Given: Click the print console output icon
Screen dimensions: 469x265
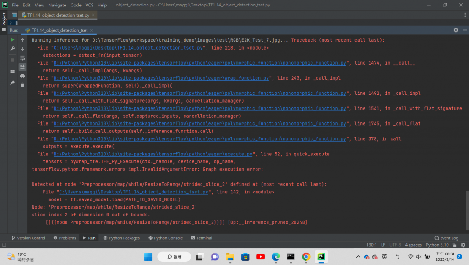Looking at the screenshot, I should point(22,76).
